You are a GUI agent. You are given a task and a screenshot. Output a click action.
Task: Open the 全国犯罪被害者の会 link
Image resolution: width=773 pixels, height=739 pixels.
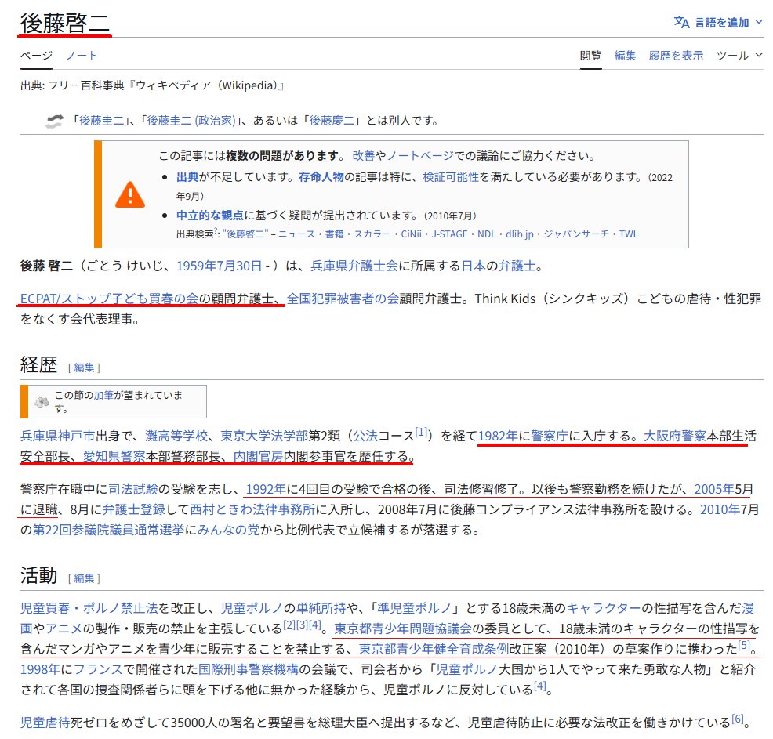tap(343, 299)
